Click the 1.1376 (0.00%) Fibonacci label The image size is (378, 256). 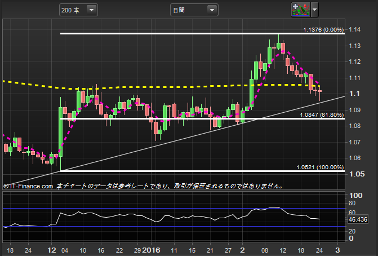pos(323,30)
